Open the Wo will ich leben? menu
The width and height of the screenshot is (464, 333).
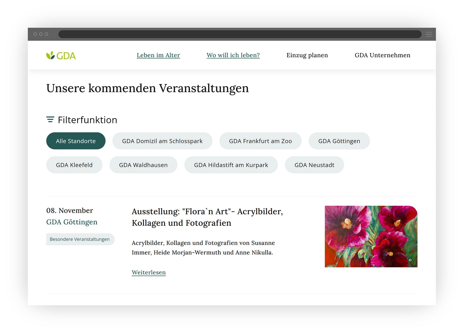point(233,55)
